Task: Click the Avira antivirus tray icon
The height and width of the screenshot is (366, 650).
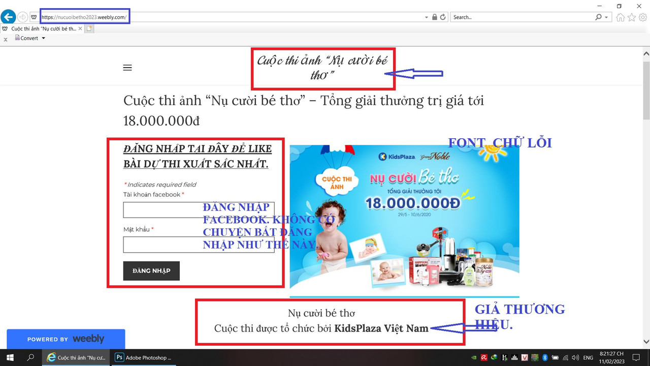Action: pyautogui.click(x=484, y=358)
